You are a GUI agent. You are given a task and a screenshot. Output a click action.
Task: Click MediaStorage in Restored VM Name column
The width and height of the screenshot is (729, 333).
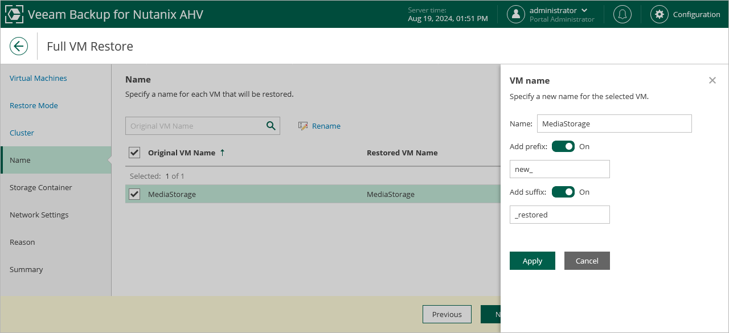coord(391,194)
